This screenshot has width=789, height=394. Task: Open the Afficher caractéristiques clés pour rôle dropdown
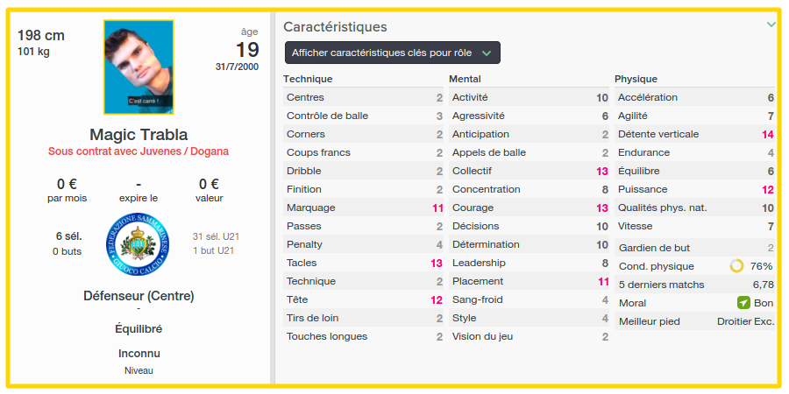[393, 53]
